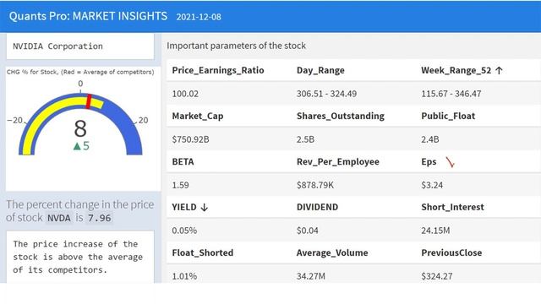
Task: Select the 2.4B public float value
Action: click(430, 139)
